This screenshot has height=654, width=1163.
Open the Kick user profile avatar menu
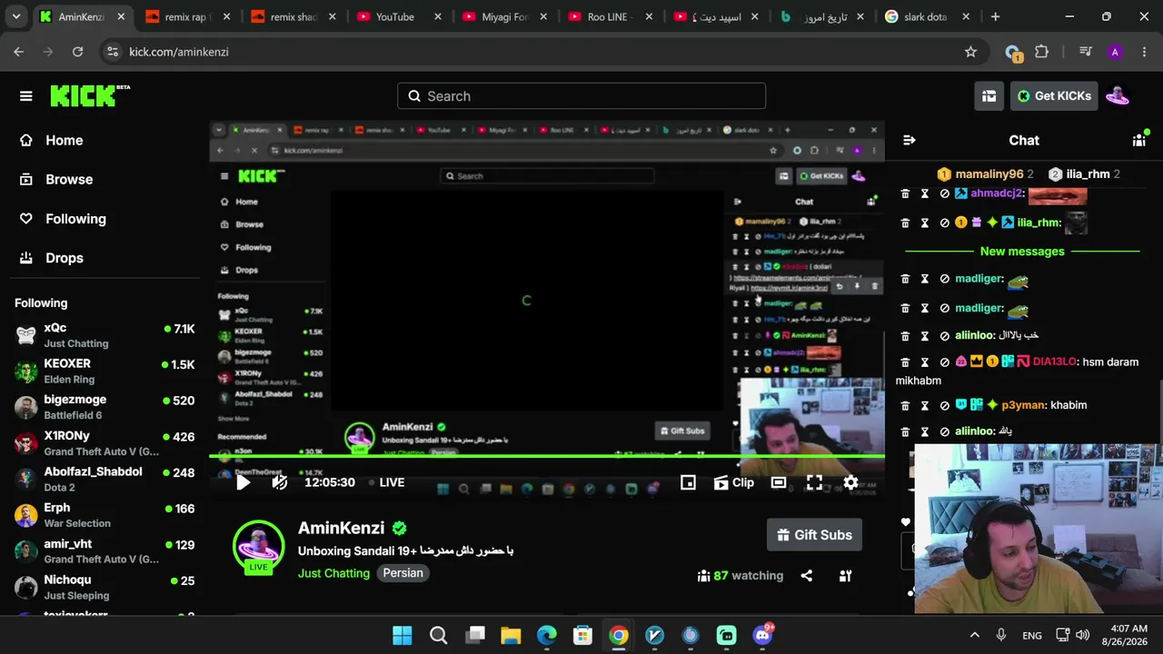[x=1118, y=96]
